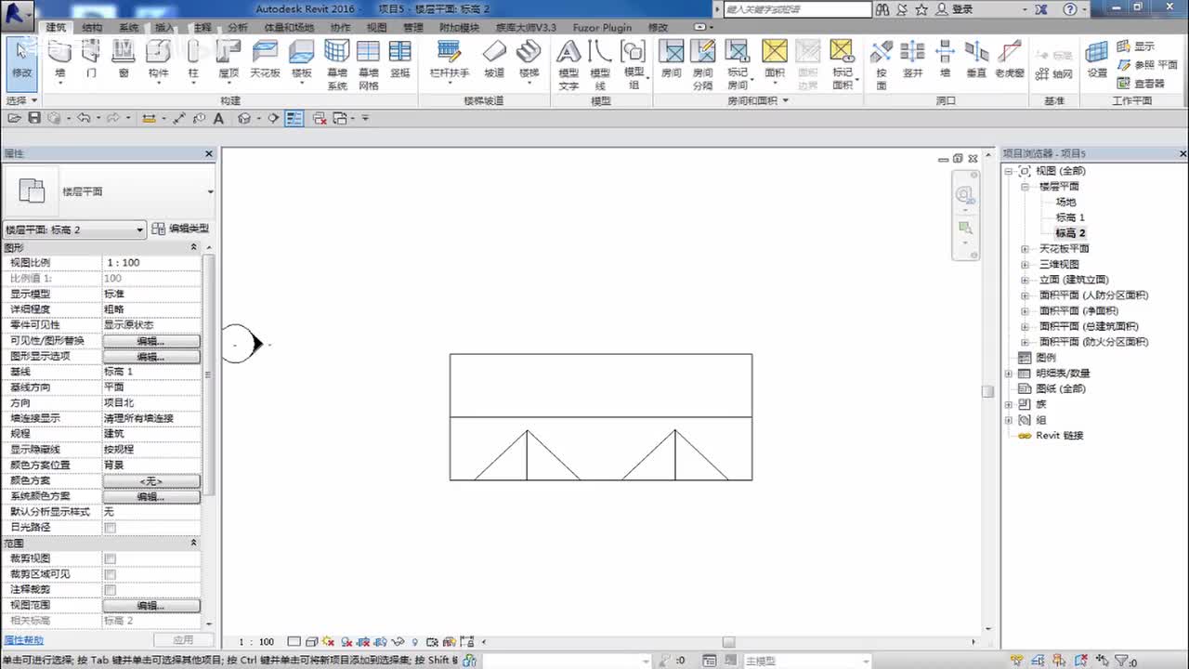Expand the 房间和面积 panel dropdown

[757, 100]
